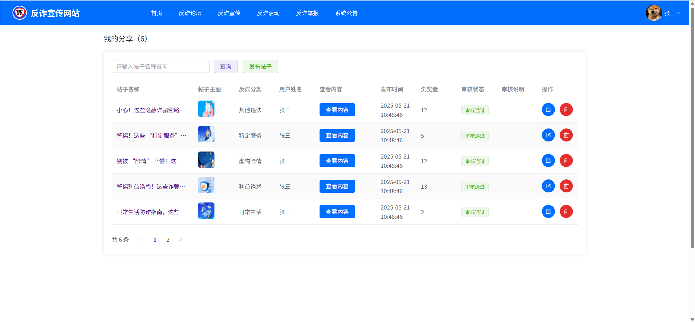Open thumbnail image of 日常生活 post
Screen dimensions: 695x322
pyautogui.click(x=206, y=211)
